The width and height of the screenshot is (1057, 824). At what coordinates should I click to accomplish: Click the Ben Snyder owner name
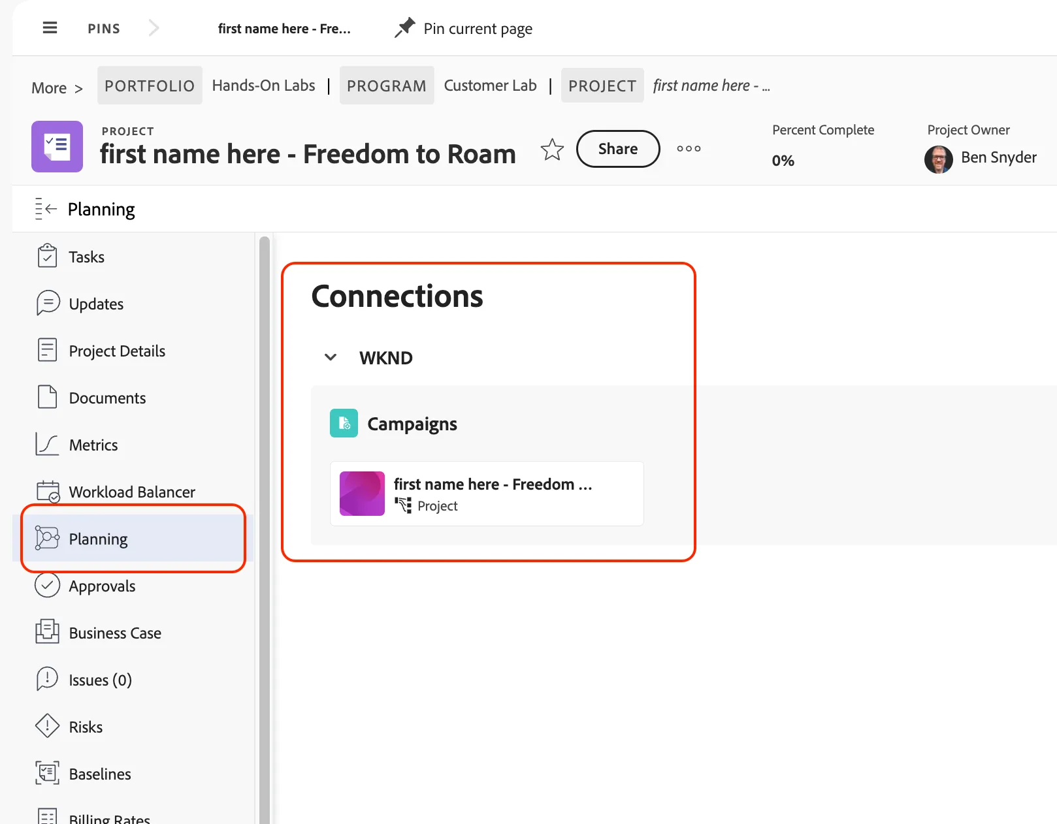tap(998, 157)
